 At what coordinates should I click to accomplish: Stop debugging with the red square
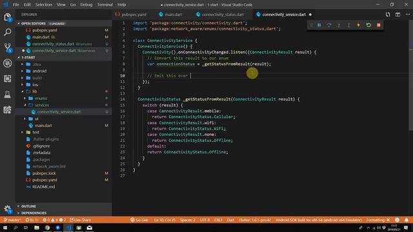click(x=379, y=25)
